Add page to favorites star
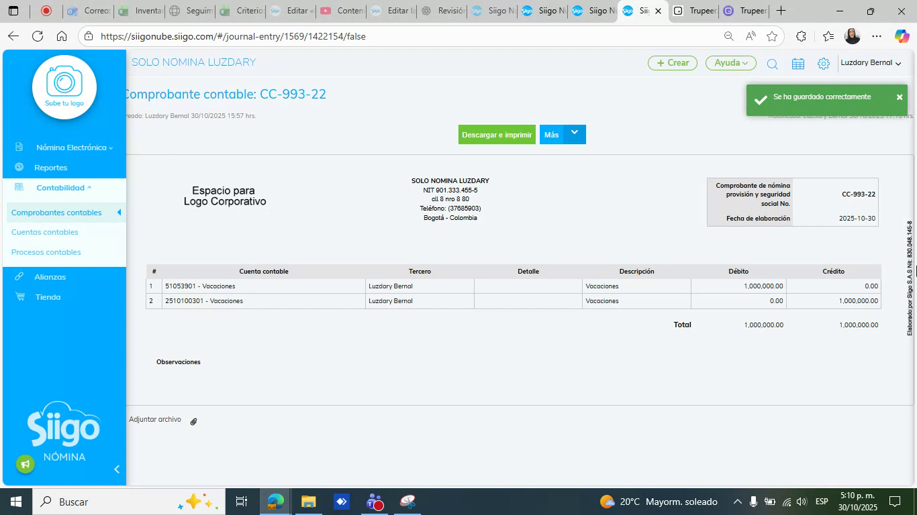Image resolution: width=917 pixels, height=515 pixels. coord(772,36)
